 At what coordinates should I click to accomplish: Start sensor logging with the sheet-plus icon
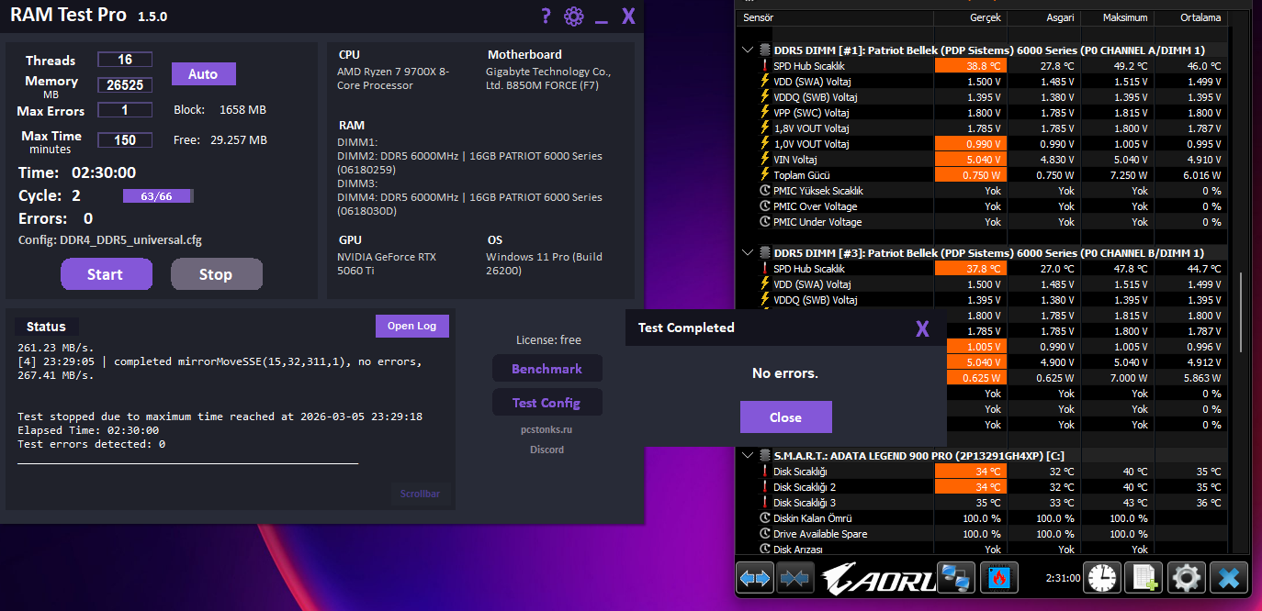pyautogui.click(x=1144, y=578)
